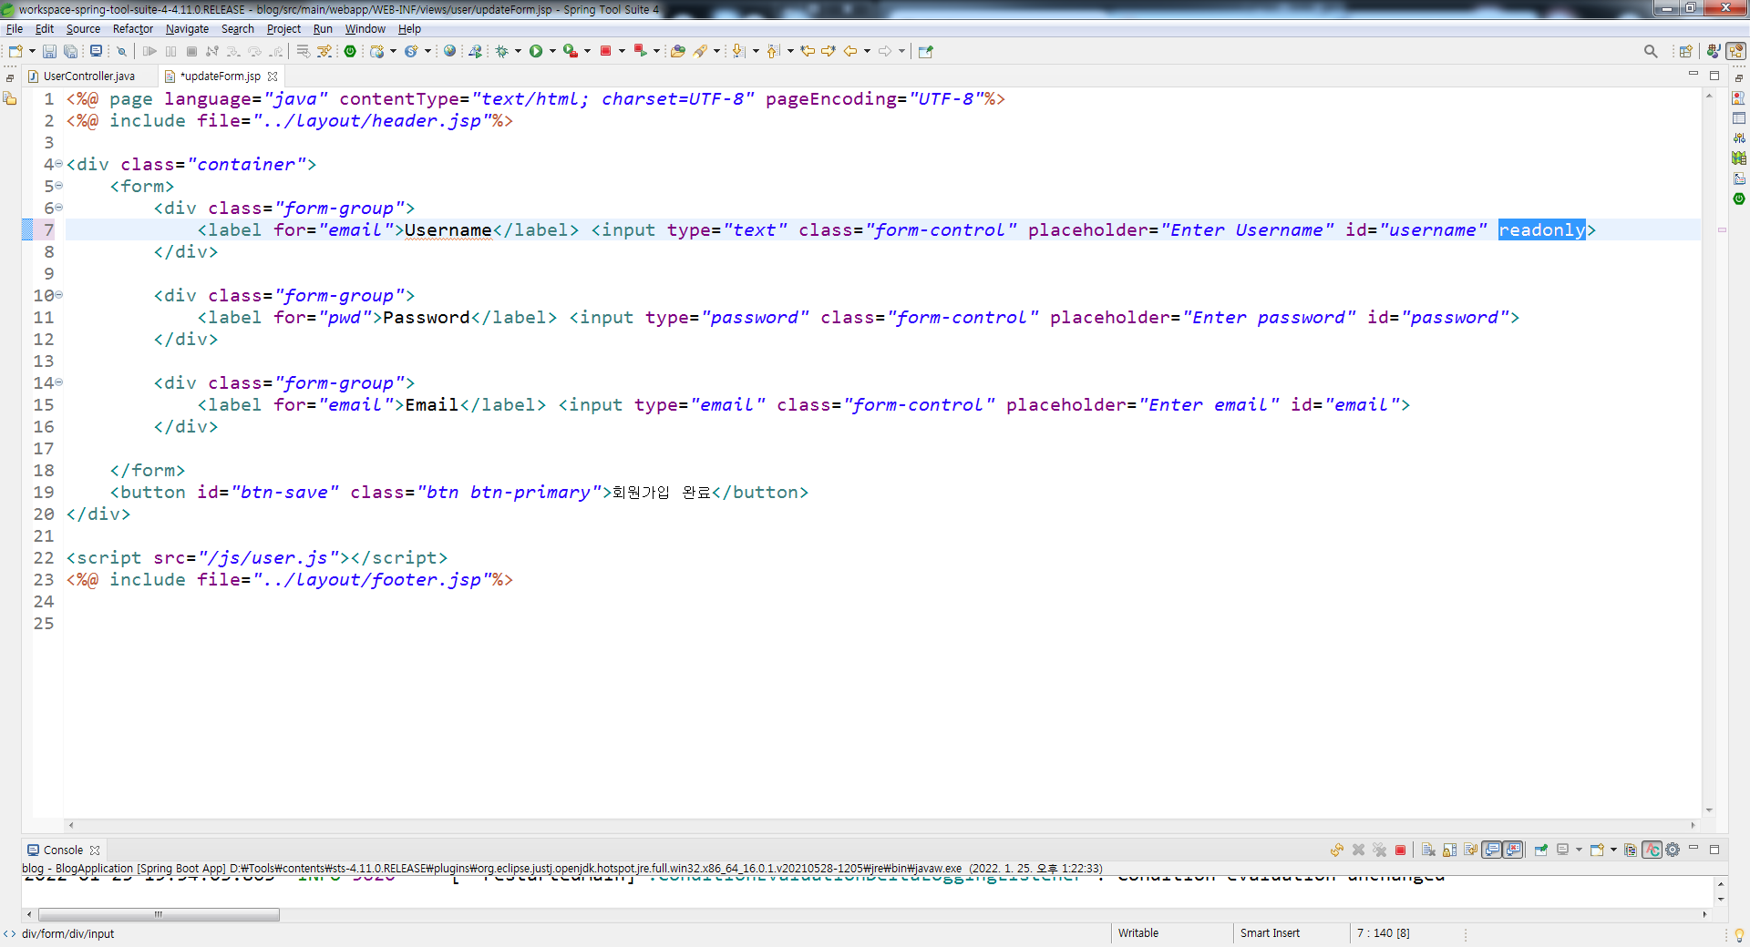The width and height of the screenshot is (1750, 947).
Task: Open the Run button dropdown arrow
Action: [x=552, y=51]
